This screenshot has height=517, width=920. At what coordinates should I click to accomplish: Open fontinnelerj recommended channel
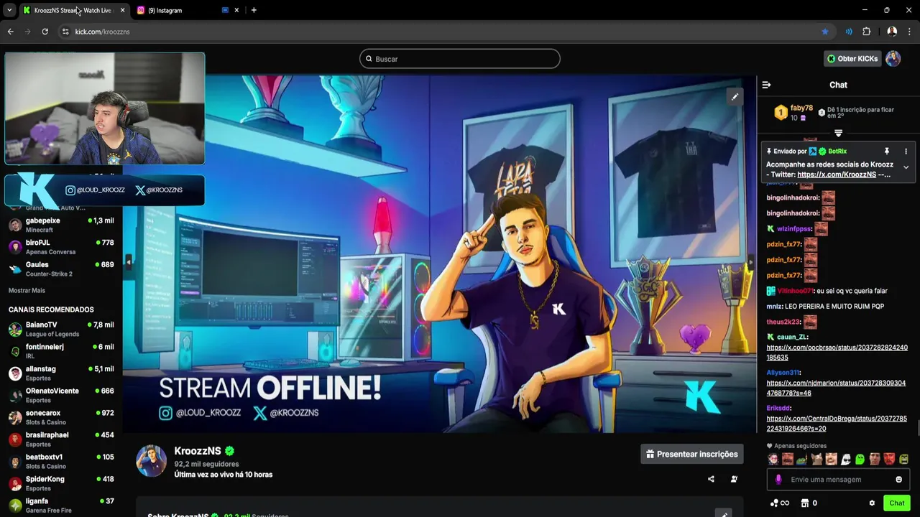[x=61, y=351]
